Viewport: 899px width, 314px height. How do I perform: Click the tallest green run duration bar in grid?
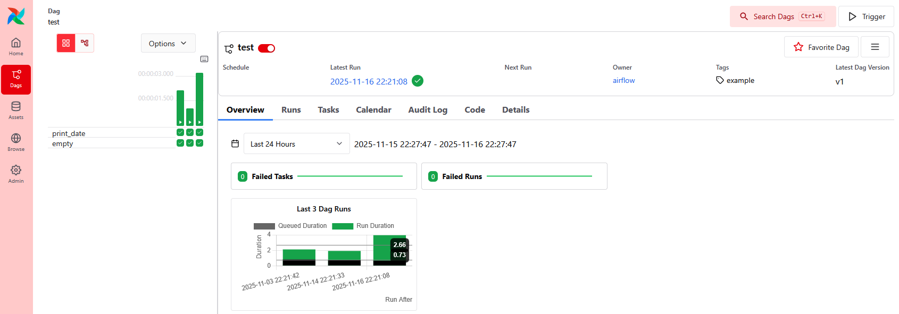coord(199,98)
